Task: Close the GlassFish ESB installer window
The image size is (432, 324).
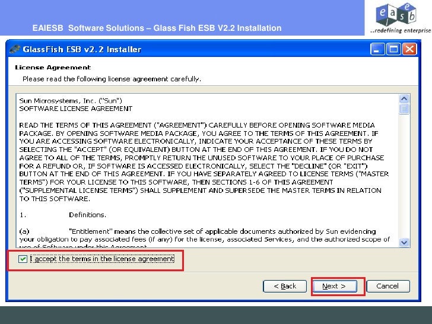Action: (x=409, y=50)
